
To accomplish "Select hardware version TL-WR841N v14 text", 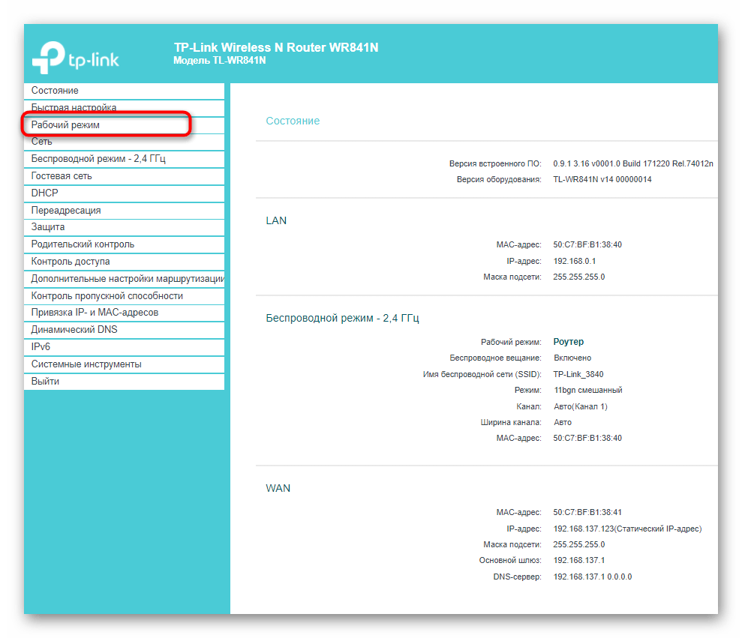I will (602, 180).
